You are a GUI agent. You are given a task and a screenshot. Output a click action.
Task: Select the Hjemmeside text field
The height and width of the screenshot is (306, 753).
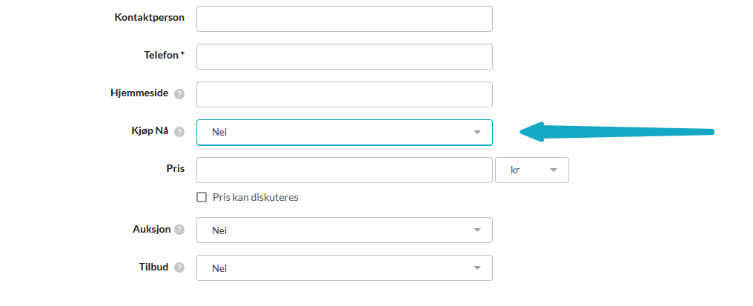[344, 94]
